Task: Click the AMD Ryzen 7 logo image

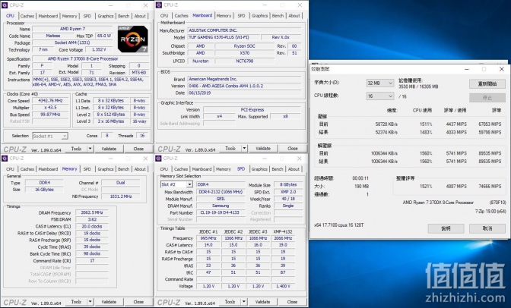Action: (x=133, y=39)
